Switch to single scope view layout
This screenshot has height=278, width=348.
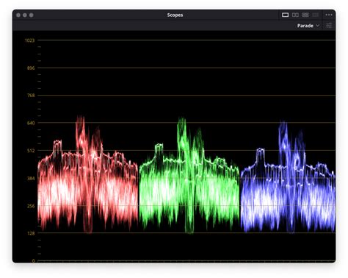(x=285, y=15)
